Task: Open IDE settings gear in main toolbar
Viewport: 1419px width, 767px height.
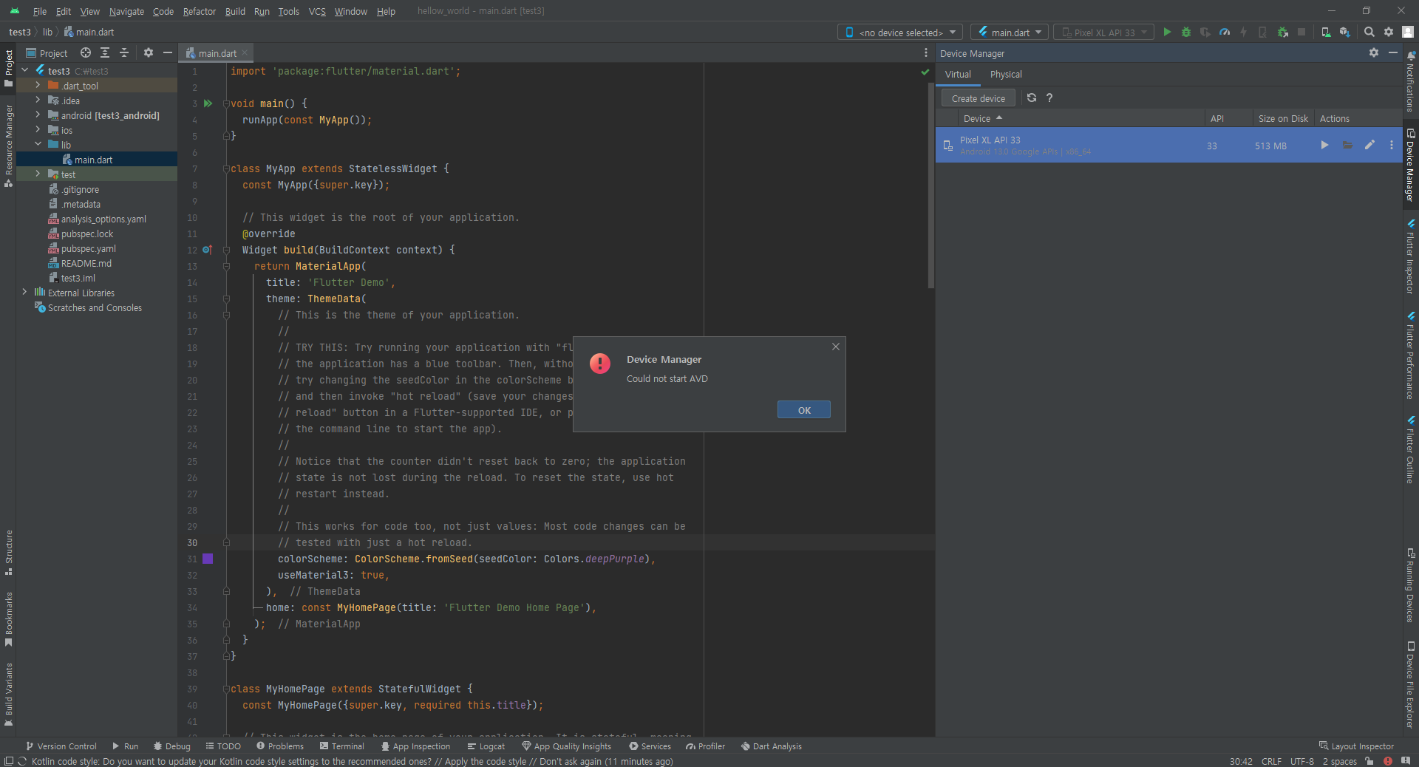Action: (1389, 32)
